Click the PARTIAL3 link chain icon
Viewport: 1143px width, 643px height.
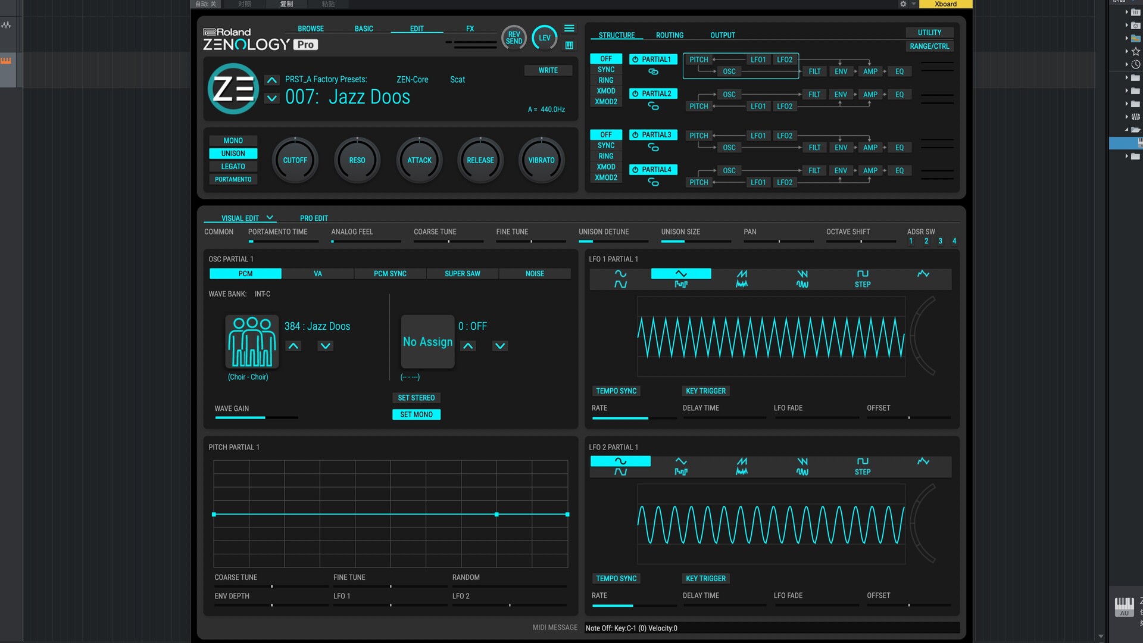pyautogui.click(x=653, y=147)
